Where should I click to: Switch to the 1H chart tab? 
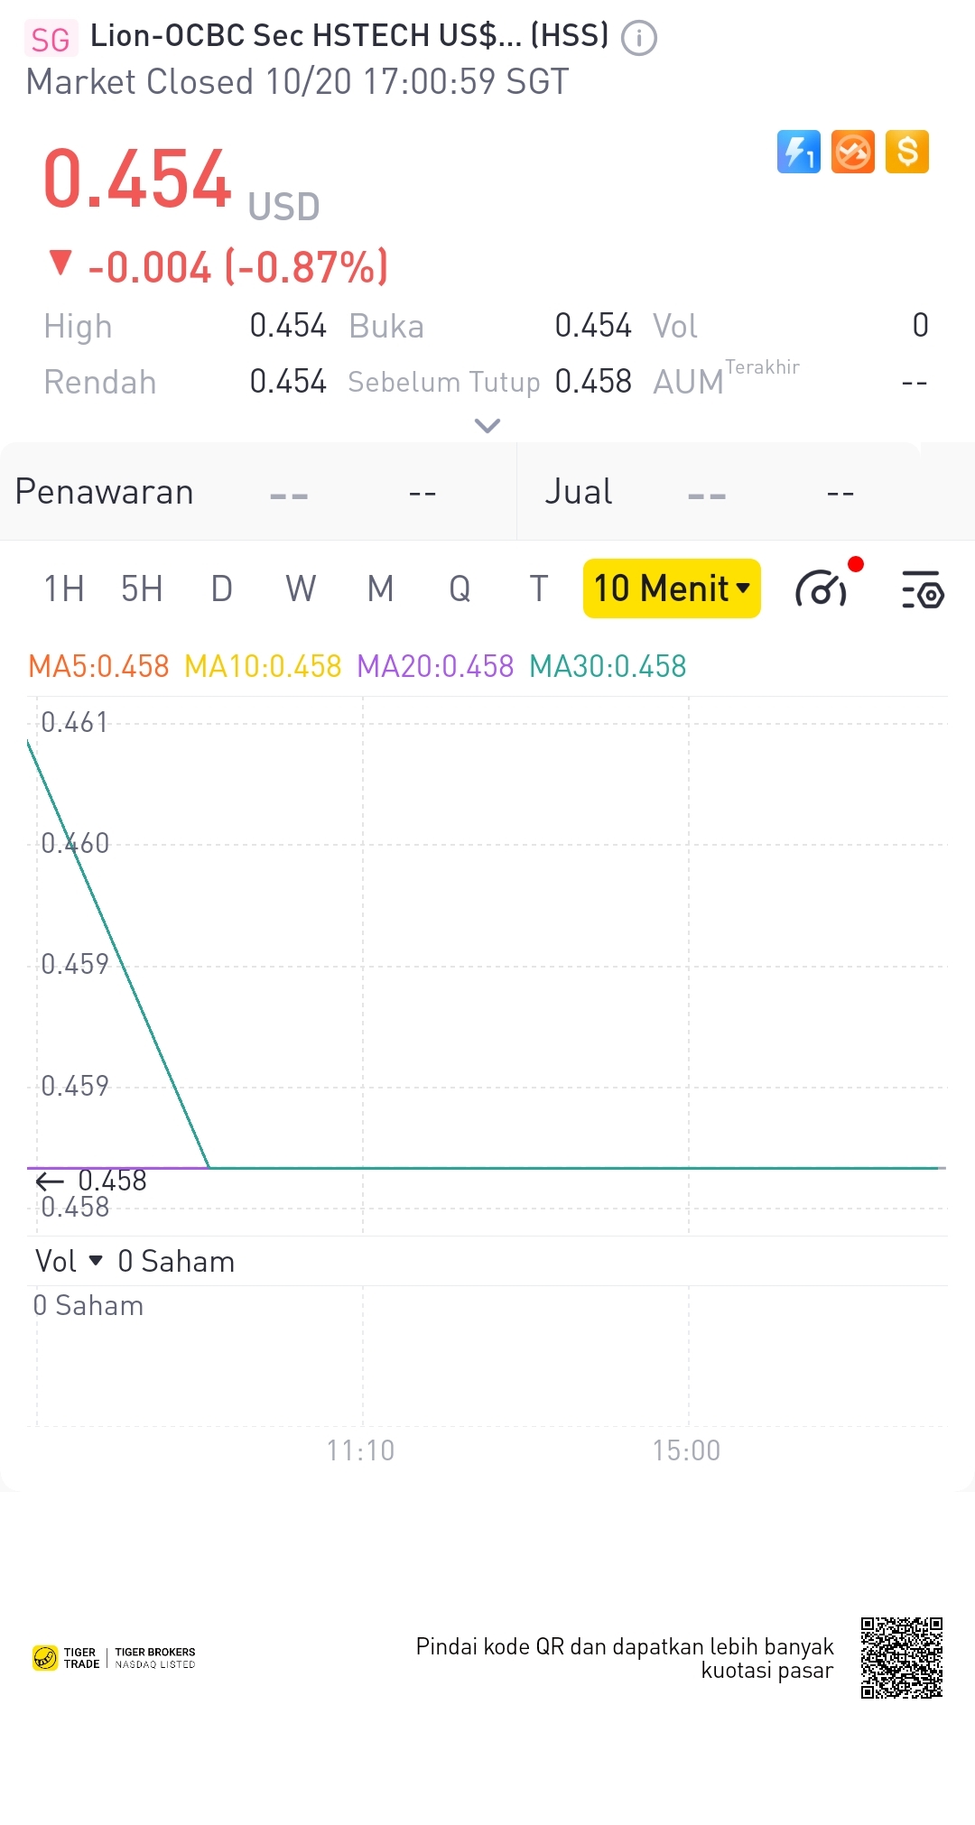[x=64, y=589]
